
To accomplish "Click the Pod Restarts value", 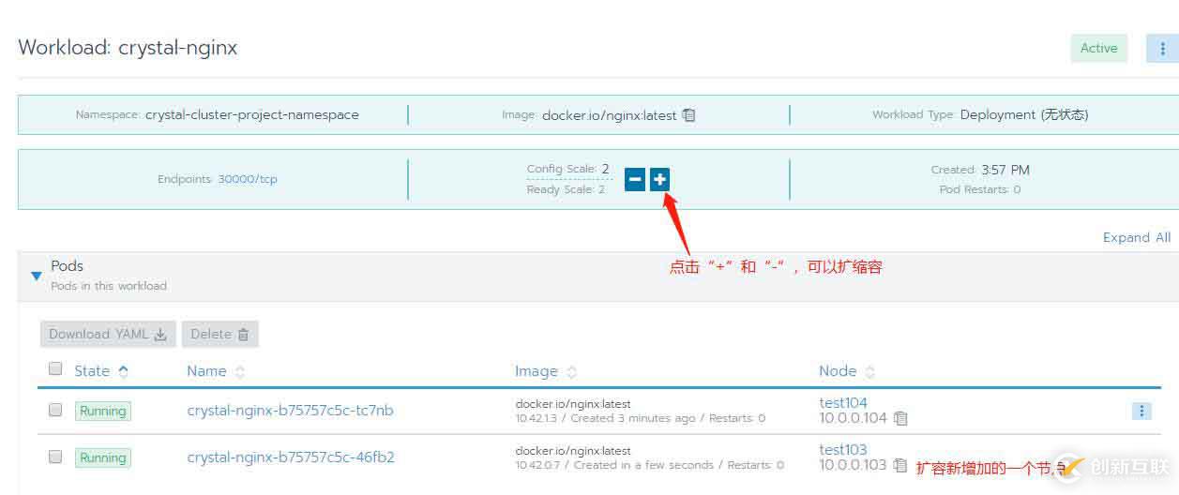I will [x=1017, y=189].
